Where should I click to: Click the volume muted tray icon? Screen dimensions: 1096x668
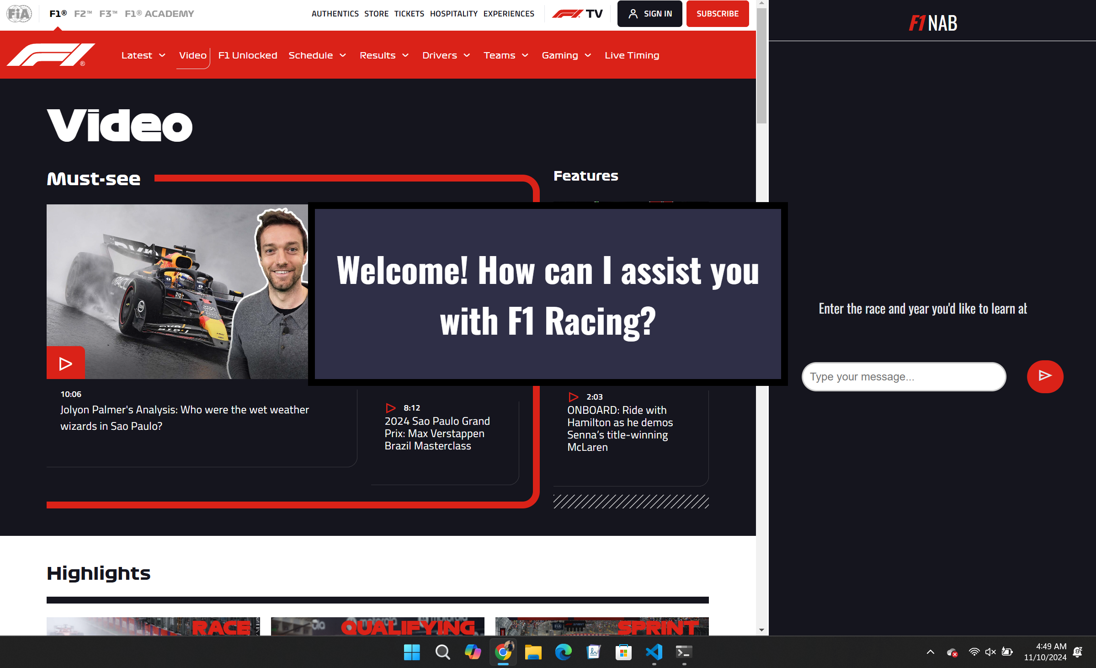click(x=990, y=652)
